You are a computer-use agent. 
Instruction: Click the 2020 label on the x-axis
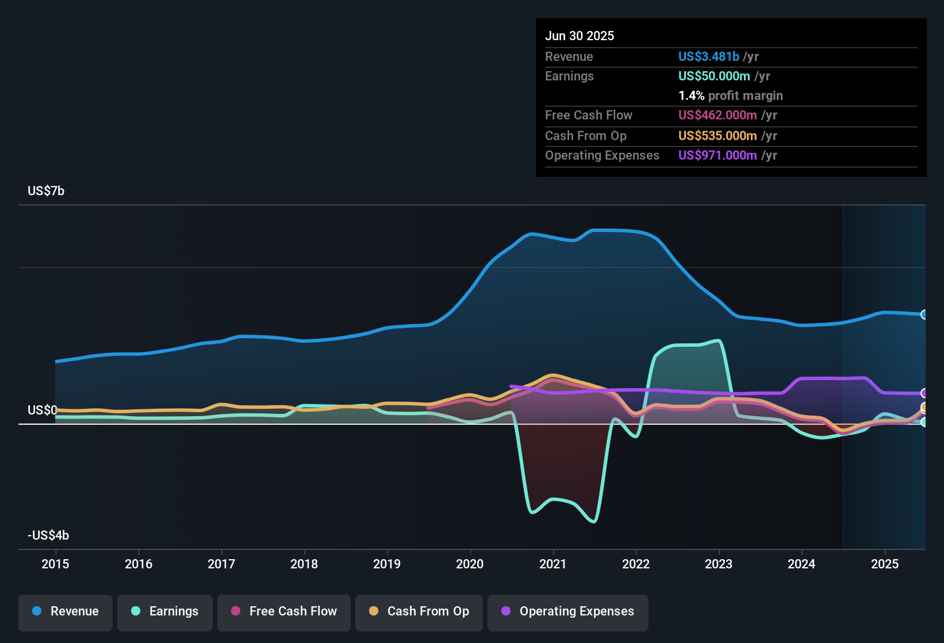point(470,564)
